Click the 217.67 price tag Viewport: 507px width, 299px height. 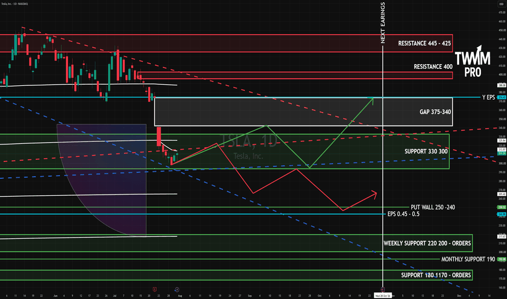[x=502, y=236]
